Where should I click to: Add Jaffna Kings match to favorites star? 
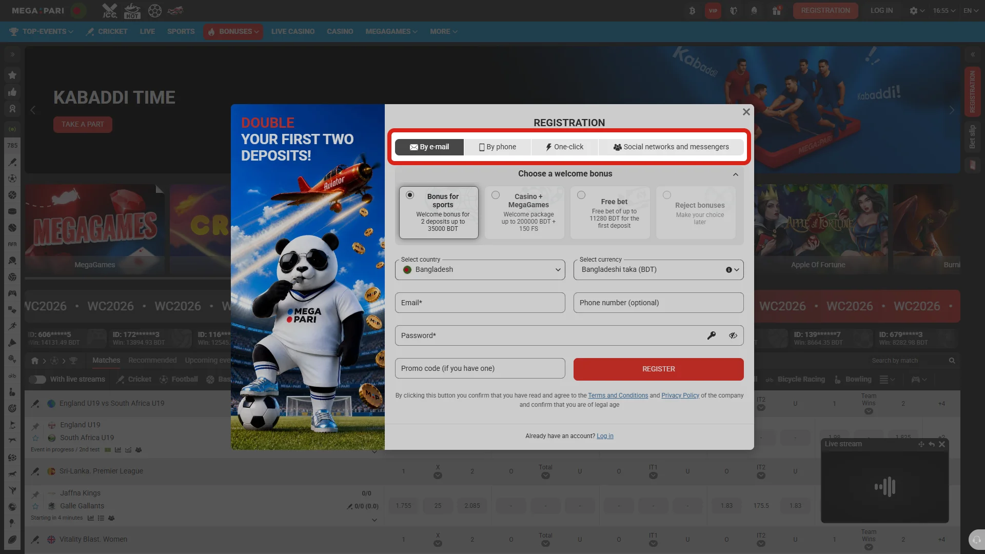35,506
